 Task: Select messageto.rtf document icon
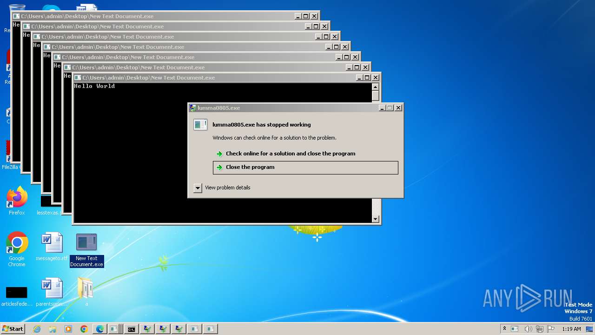point(52,247)
